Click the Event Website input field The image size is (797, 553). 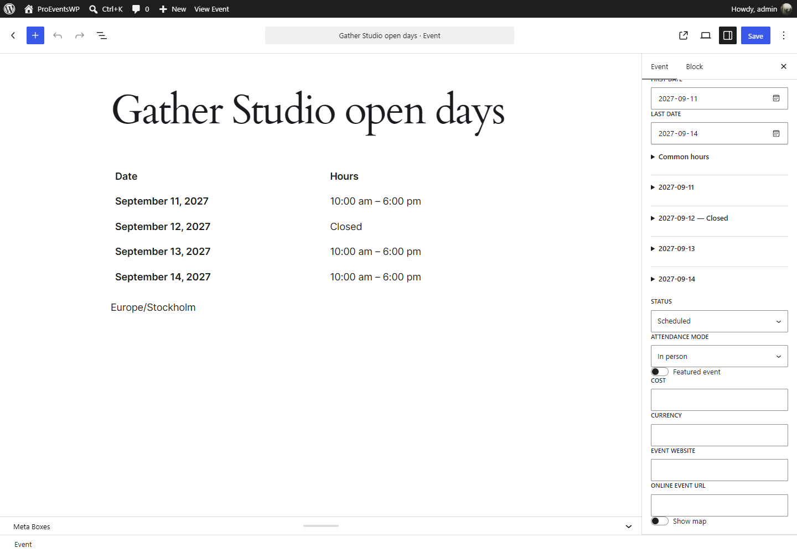pyautogui.click(x=720, y=470)
